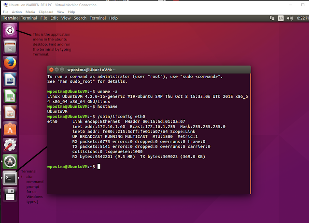Image resolution: width=309 pixels, height=223 pixels.
Task: Open the Ubuntu terminal Search menu
Action: (80, 18)
